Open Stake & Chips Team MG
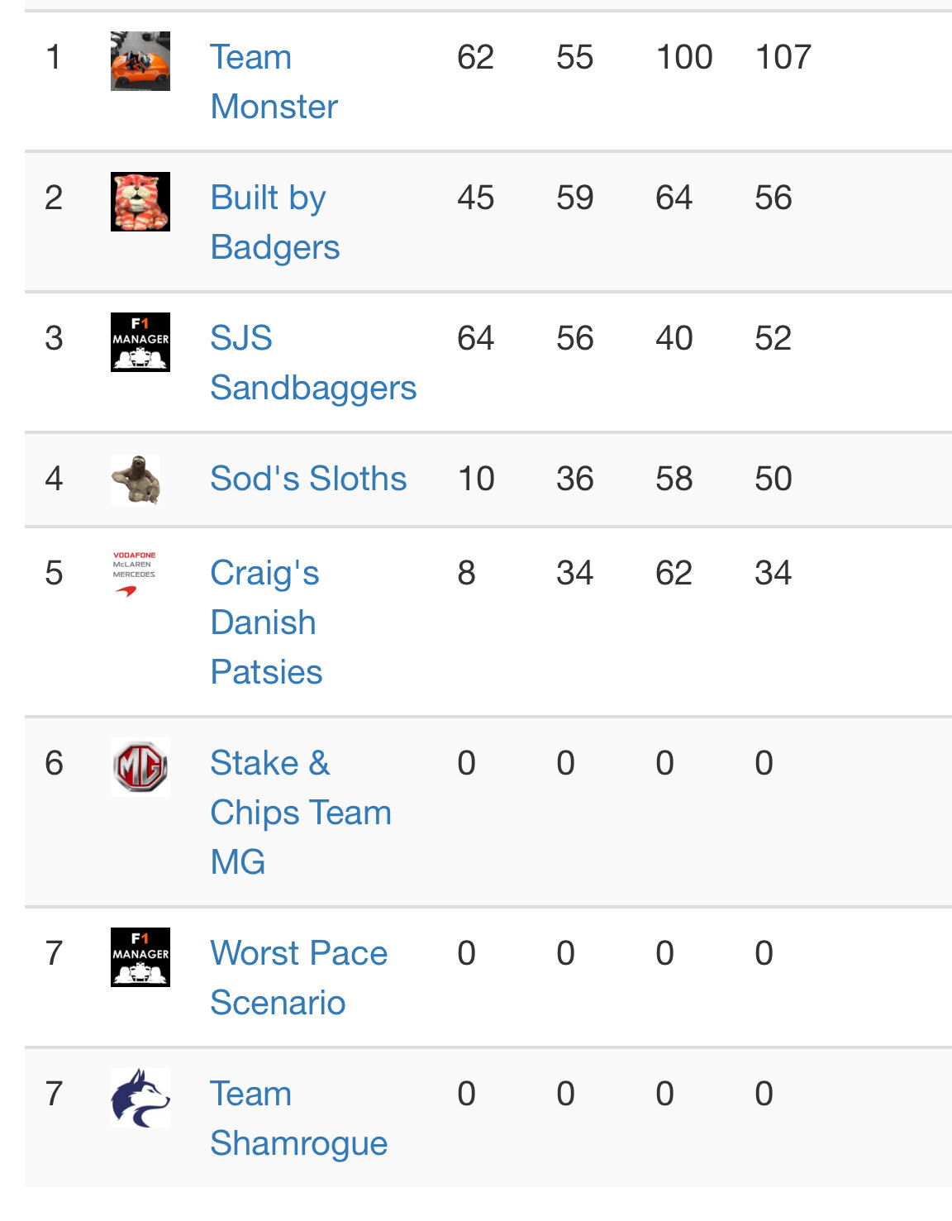This screenshot has height=1221, width=952. pyautogui.click(x=300, y=813)
